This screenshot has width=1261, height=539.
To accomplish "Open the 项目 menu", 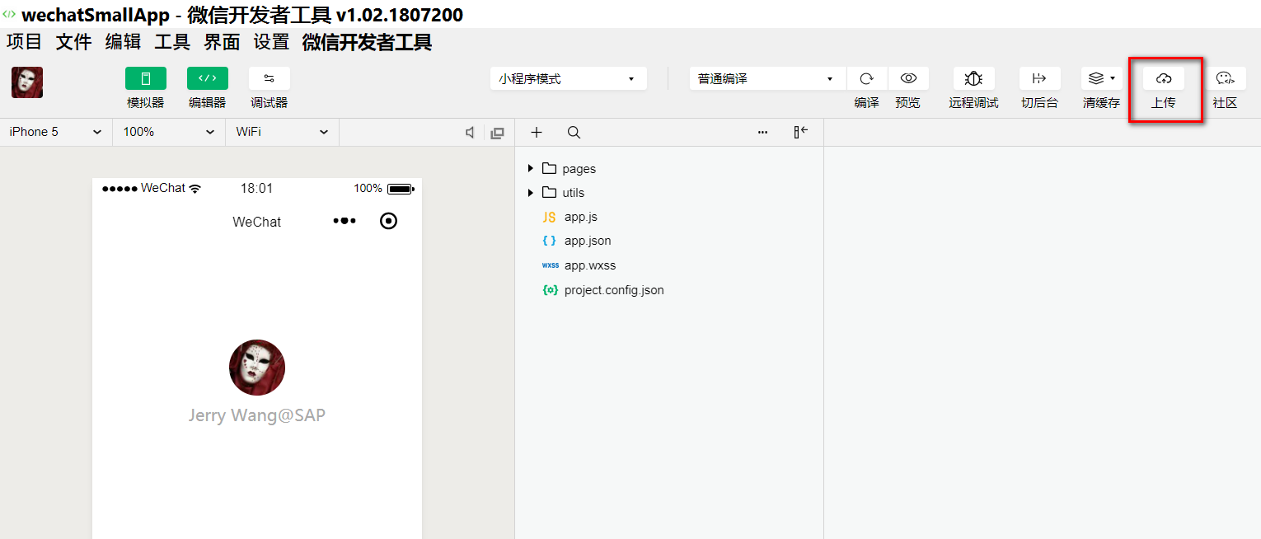I will pyautogui.click(x=25, y=42).
